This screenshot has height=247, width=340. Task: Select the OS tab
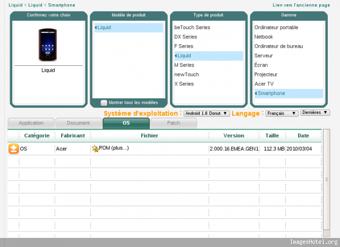126,123
